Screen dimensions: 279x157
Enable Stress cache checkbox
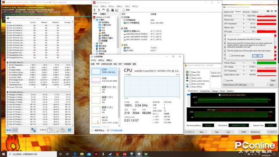click(x=191, y=78)
